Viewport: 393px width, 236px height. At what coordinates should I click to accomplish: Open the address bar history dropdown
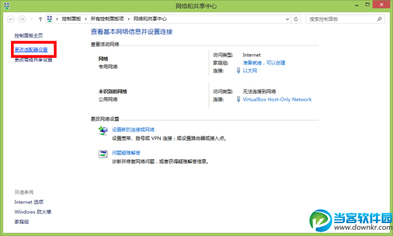pos(287,19)
